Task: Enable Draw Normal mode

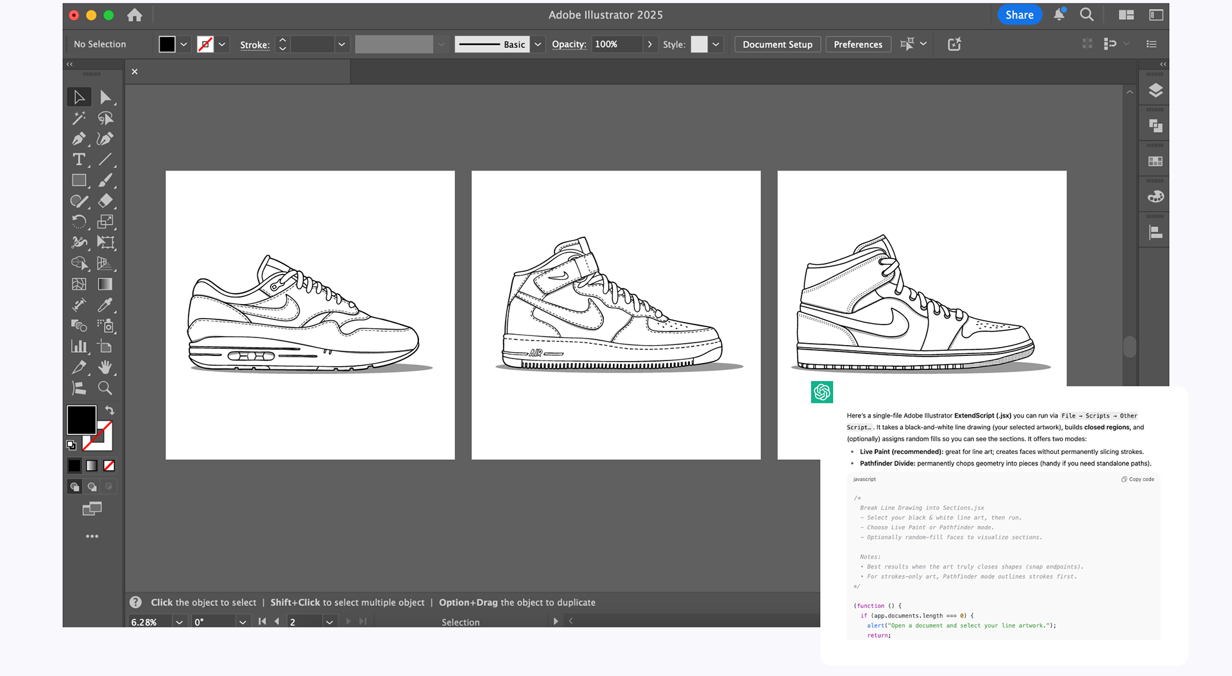Action: 74,487
